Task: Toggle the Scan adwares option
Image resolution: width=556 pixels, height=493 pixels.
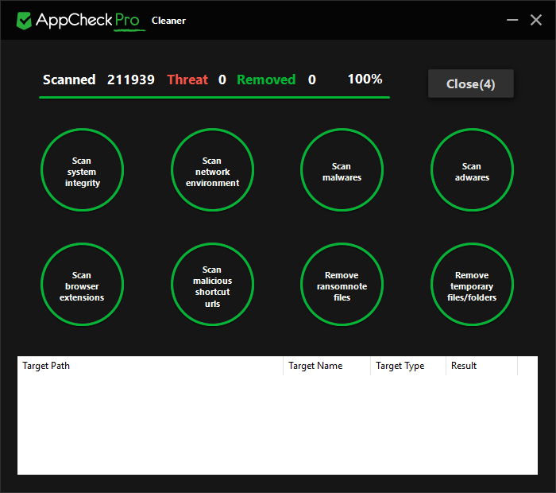Action: pos(472,171)
